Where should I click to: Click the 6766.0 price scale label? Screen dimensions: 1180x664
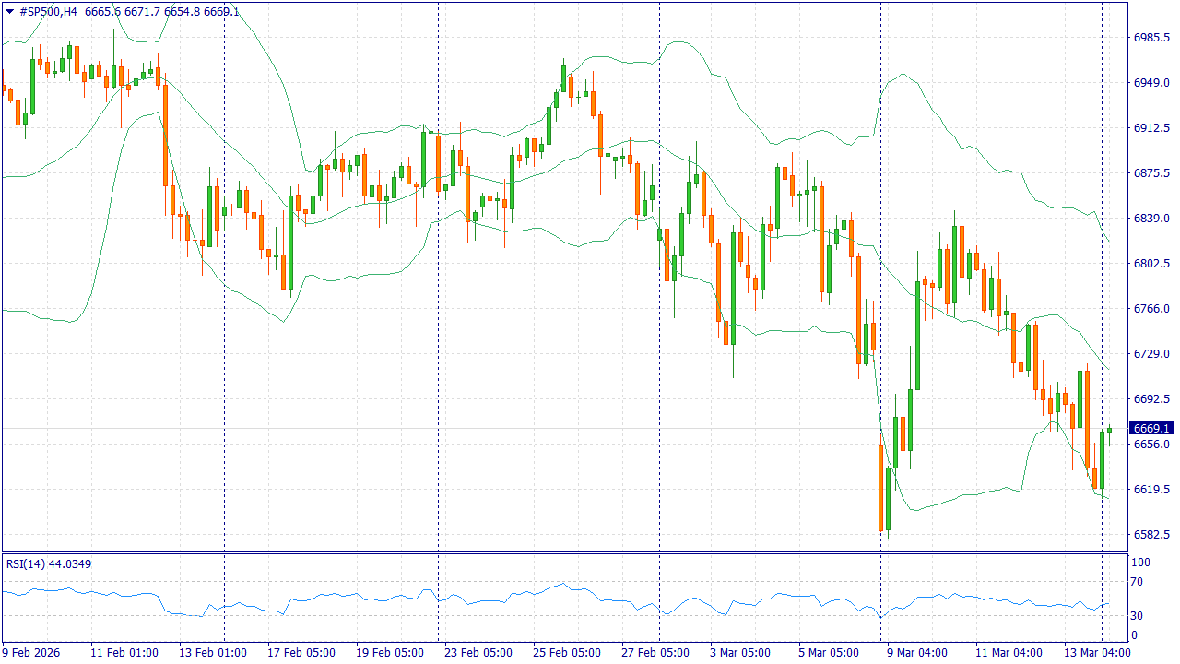click(x=1151, y=309)
